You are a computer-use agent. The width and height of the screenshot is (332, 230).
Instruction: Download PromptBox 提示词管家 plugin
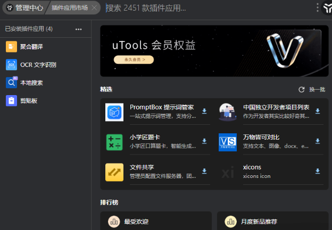pyautogui.click(x=204, y=111)
